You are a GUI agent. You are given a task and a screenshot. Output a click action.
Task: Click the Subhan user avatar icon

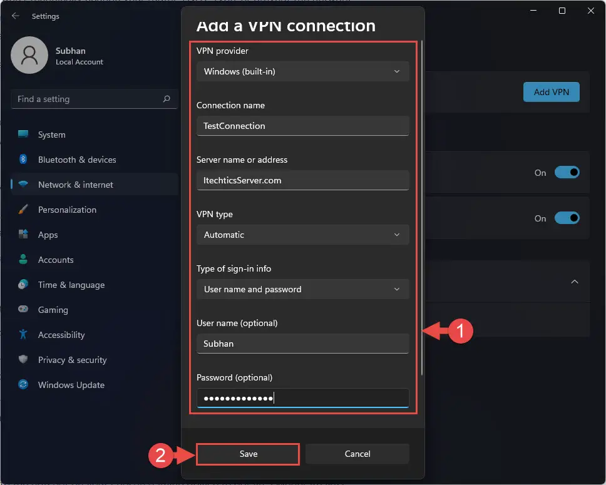(x=29, y=55)
